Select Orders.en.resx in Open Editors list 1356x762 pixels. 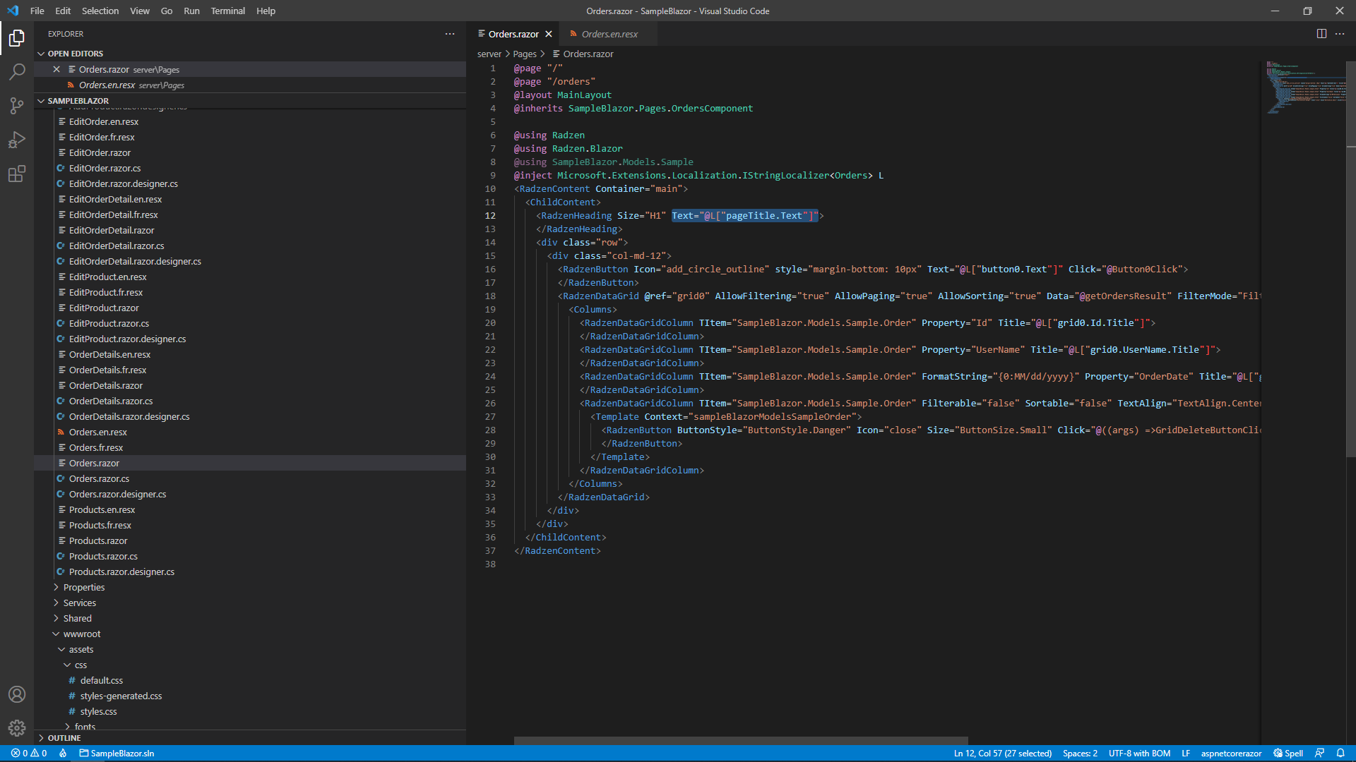[x=250, y=85]
